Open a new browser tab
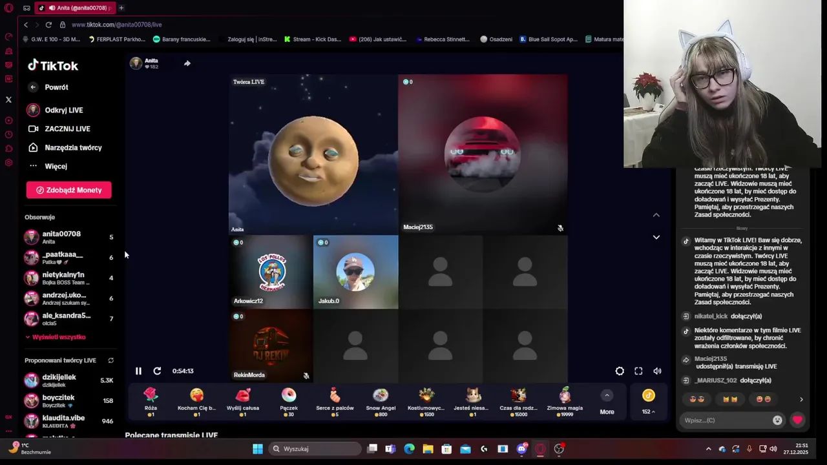Viewport: 827px width, 465px height. tap(121, 8)
